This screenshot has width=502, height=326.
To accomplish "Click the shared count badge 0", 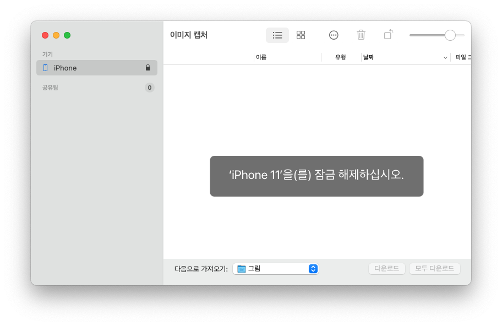I will [x=150, y=88].
